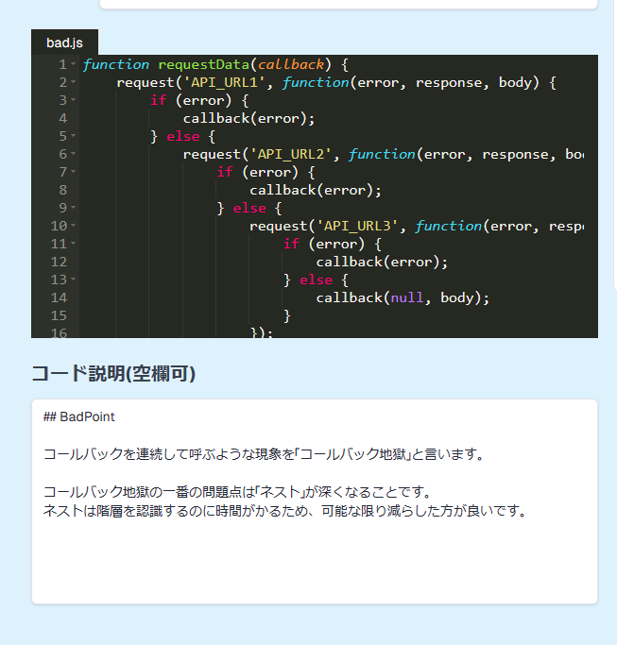617x645 pixels.
Task: Click line number 12 in the gutter
Action: [x=59, y=262]
